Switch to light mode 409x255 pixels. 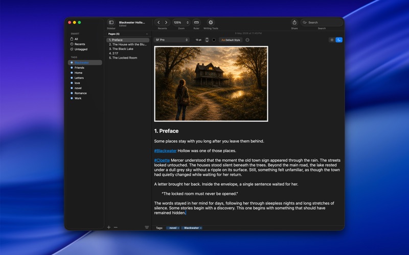tap(332, 40)
